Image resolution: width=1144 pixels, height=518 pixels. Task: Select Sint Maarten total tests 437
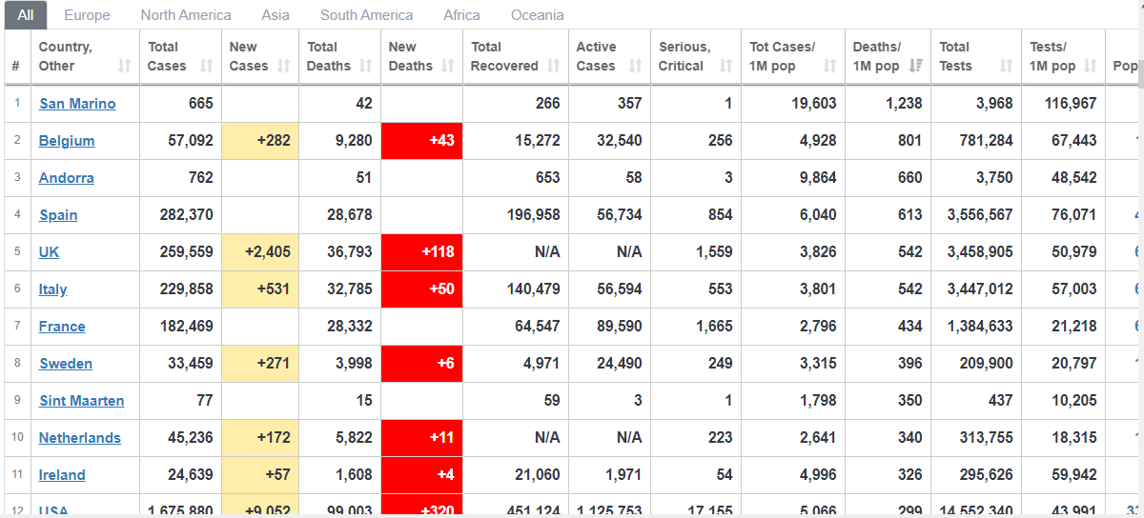[x=1000, y=401]
